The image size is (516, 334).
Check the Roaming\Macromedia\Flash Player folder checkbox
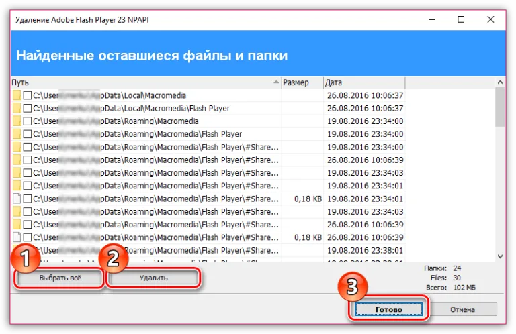point(28,134)
